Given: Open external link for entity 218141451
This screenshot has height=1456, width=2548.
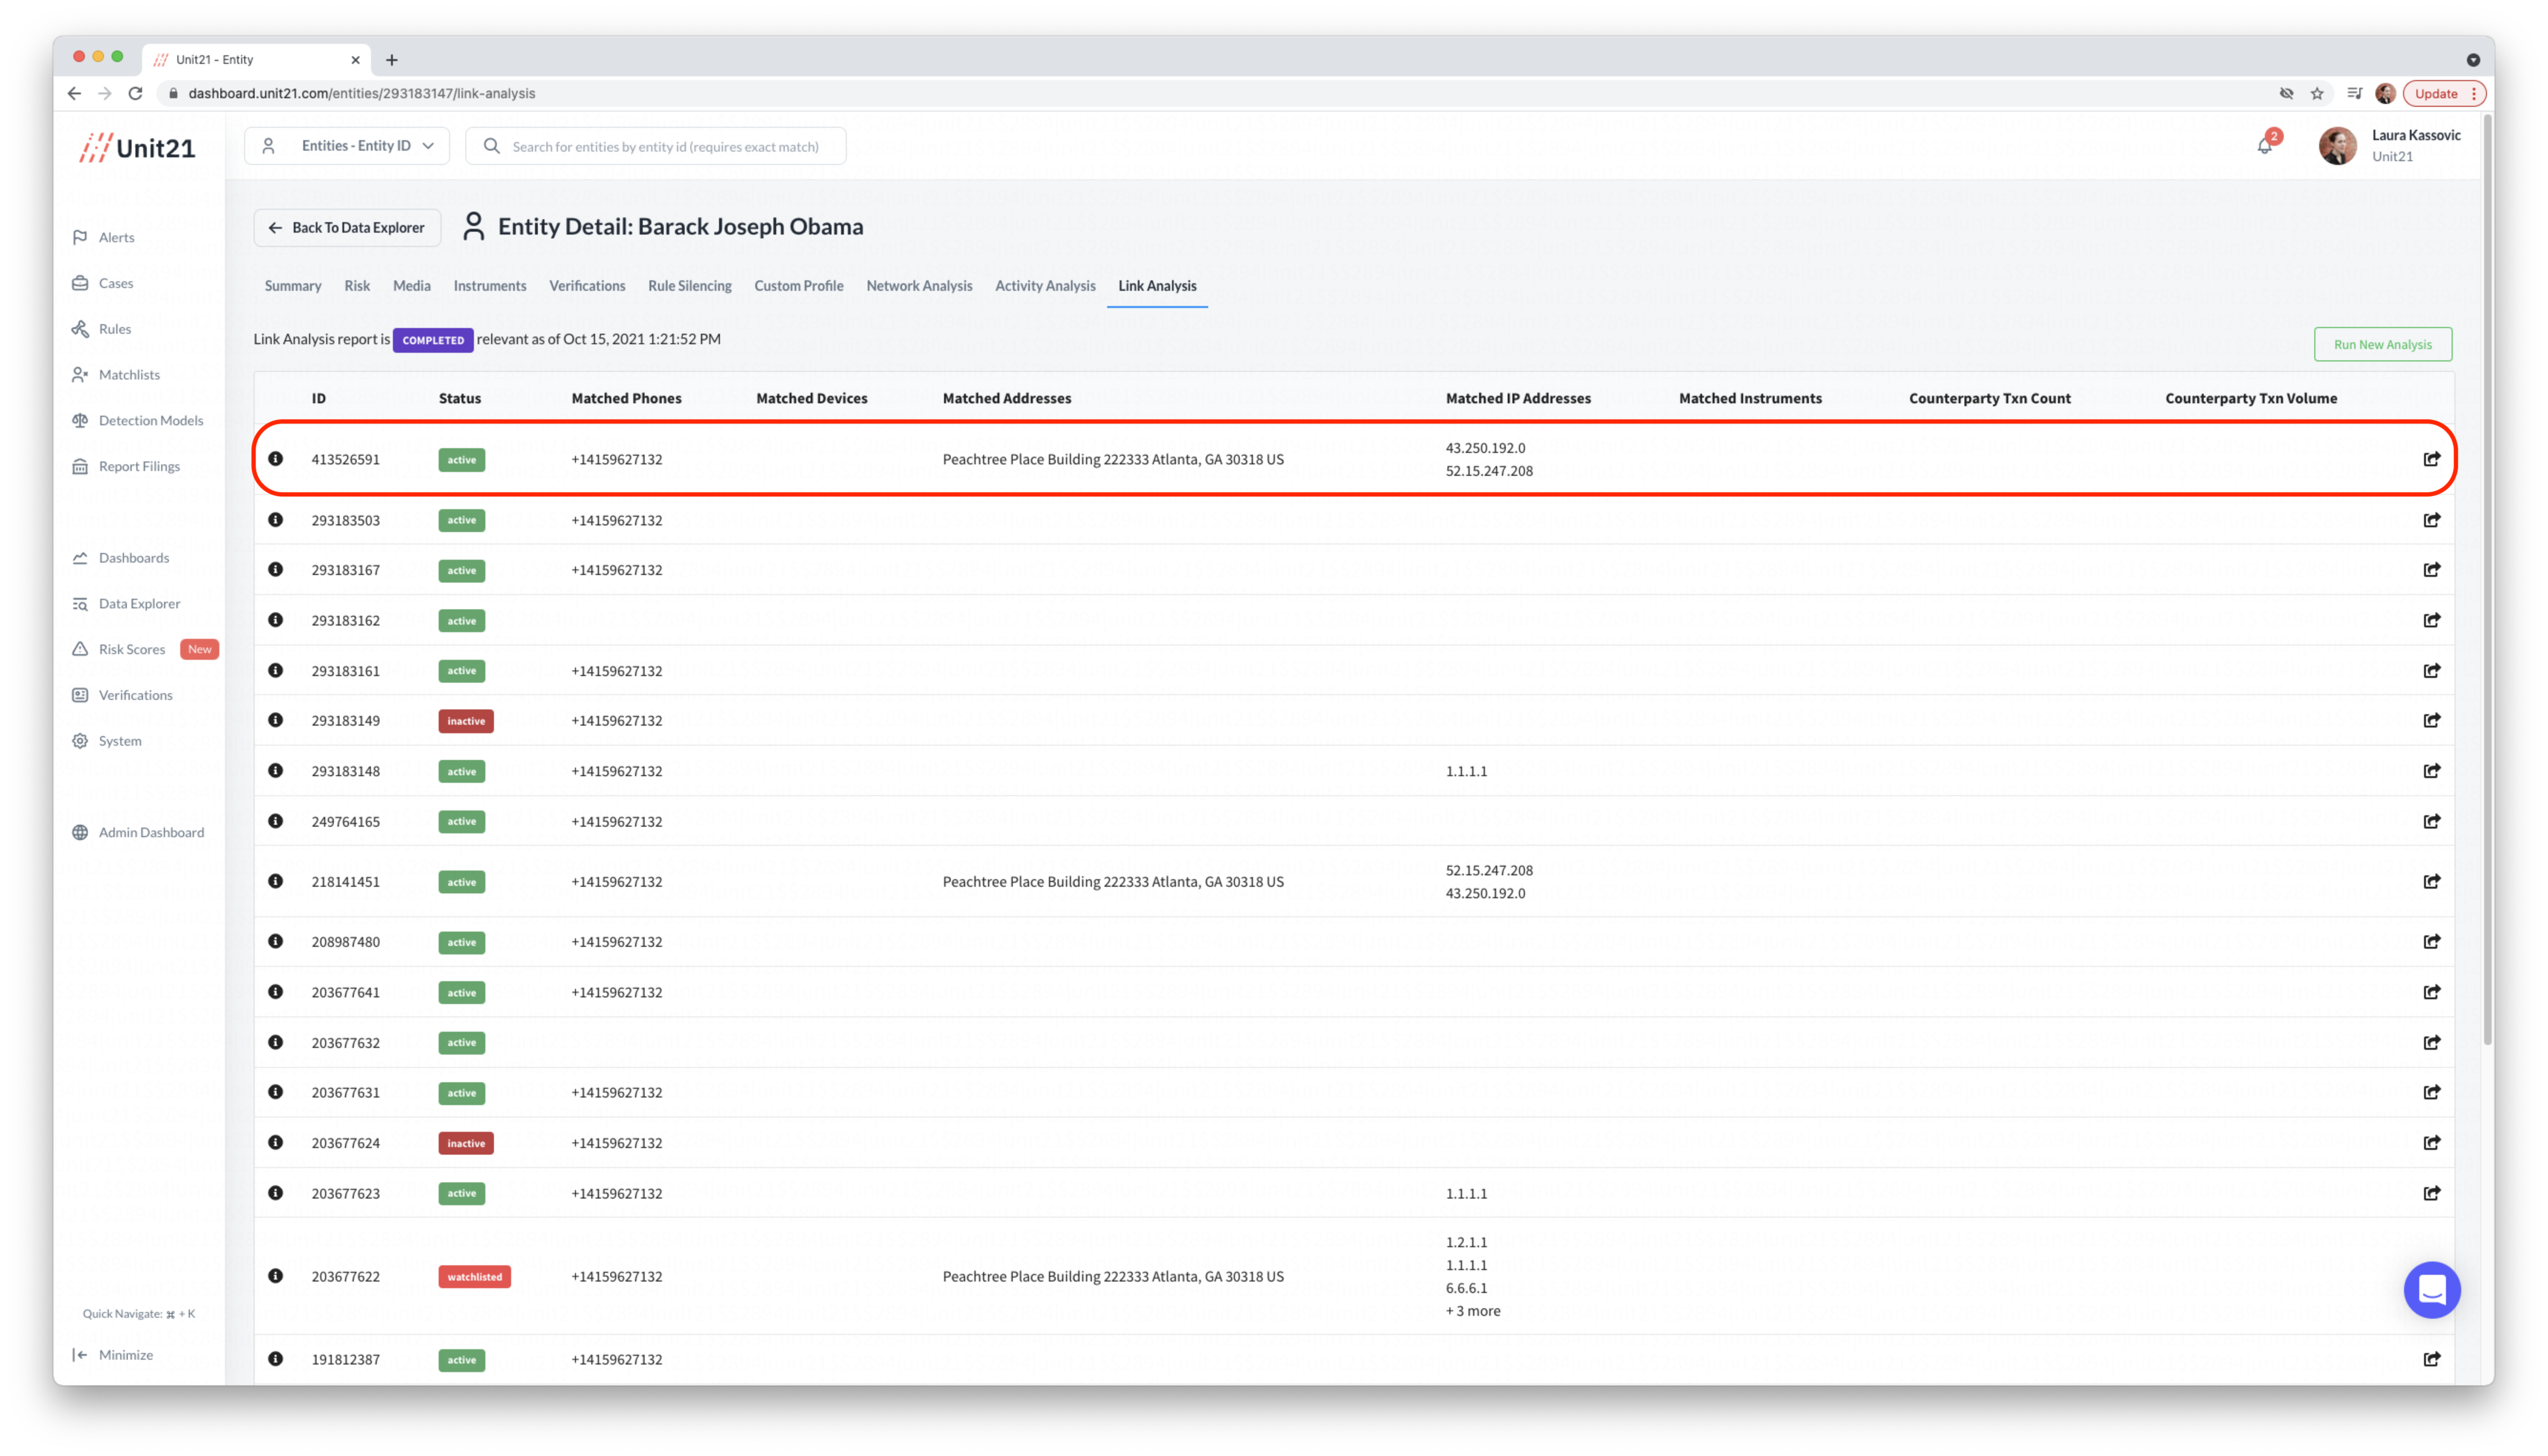Looking at the screenshot, I should point(2431,881).
